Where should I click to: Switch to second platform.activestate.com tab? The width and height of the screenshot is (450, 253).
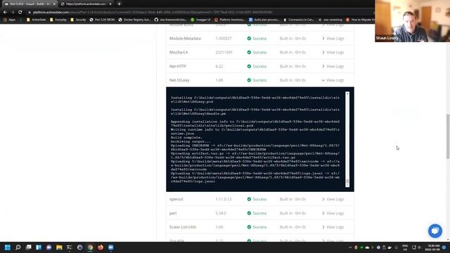(x=86, y=4)
